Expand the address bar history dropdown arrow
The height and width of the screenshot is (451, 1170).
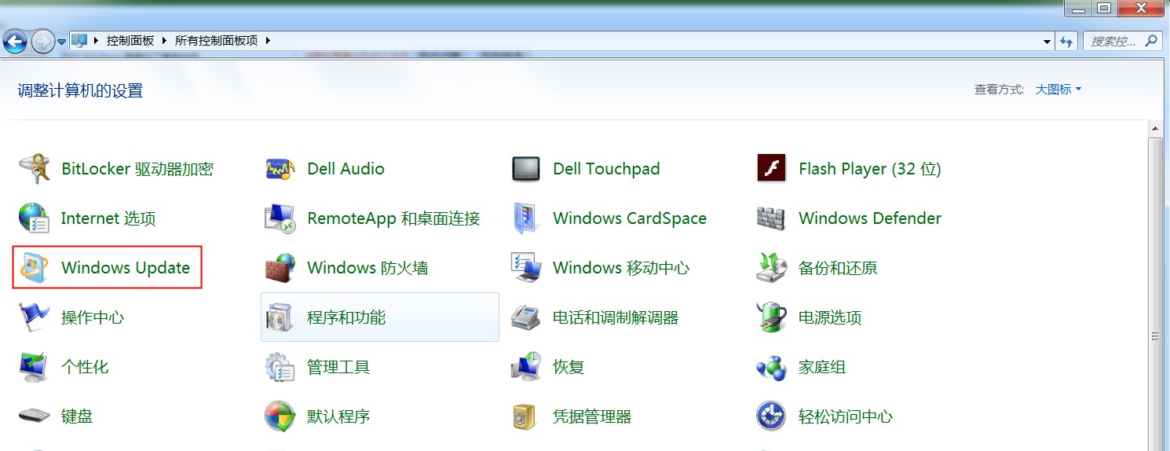[x=1048, y=41]
